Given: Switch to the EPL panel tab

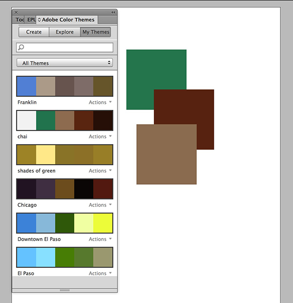Looking at the screenshot, I should (x=31, y=20).
